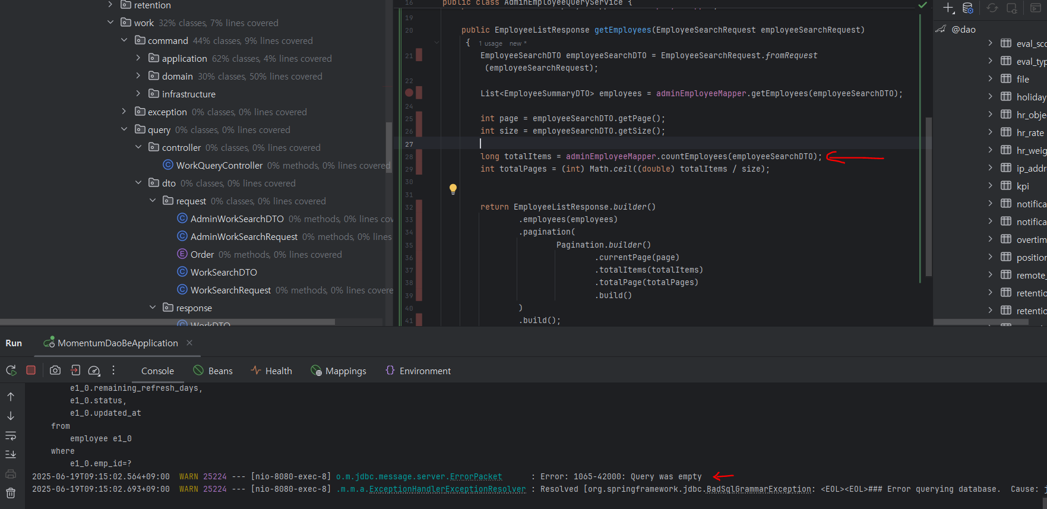1047x509 pixels.
Task: Select WorkSearchDTO class
Action: tap(224, 272)
